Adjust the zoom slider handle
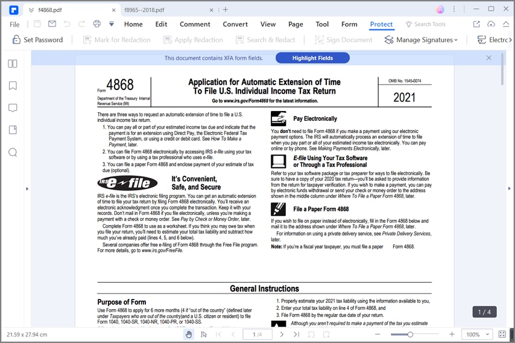 pos(410,335)
